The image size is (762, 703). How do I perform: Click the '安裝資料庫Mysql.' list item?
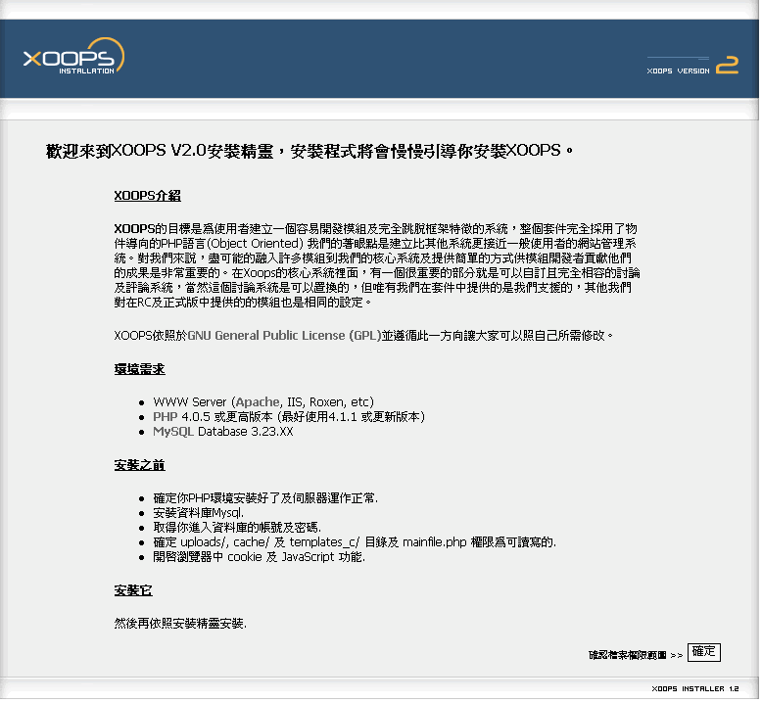pyautogui.click(x=199, y=515)
